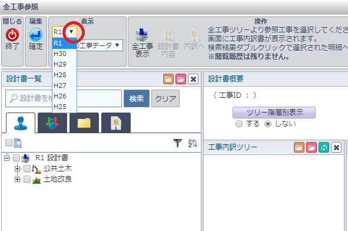
Task: Click the 土地改良 tree label
Action: coord(58,179)
